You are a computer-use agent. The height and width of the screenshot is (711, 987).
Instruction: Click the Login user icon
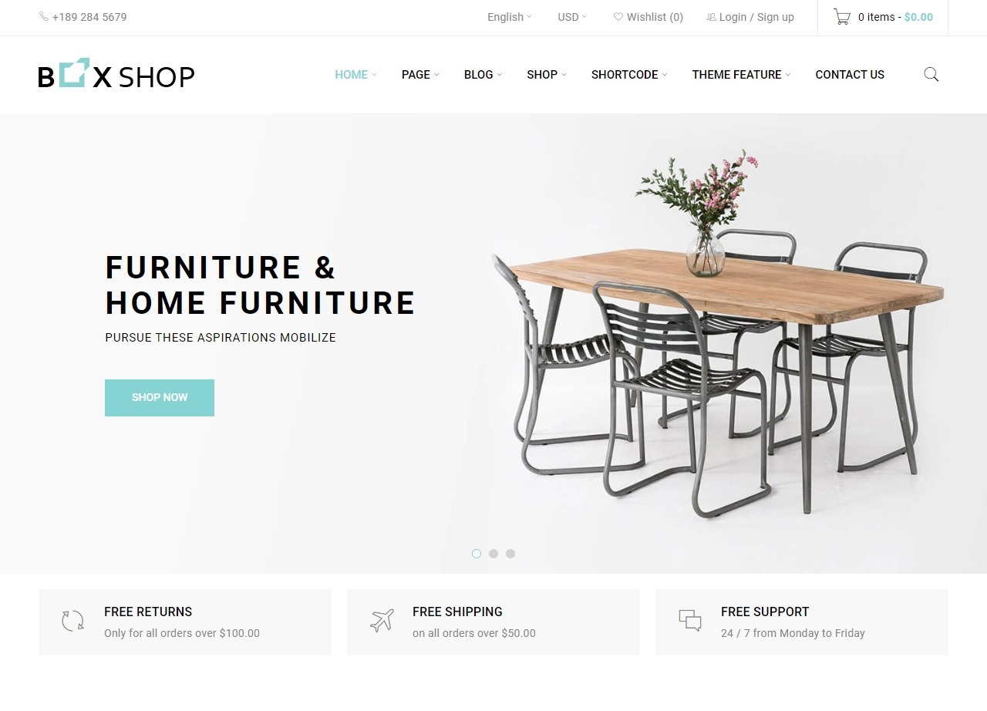point(711,17)
